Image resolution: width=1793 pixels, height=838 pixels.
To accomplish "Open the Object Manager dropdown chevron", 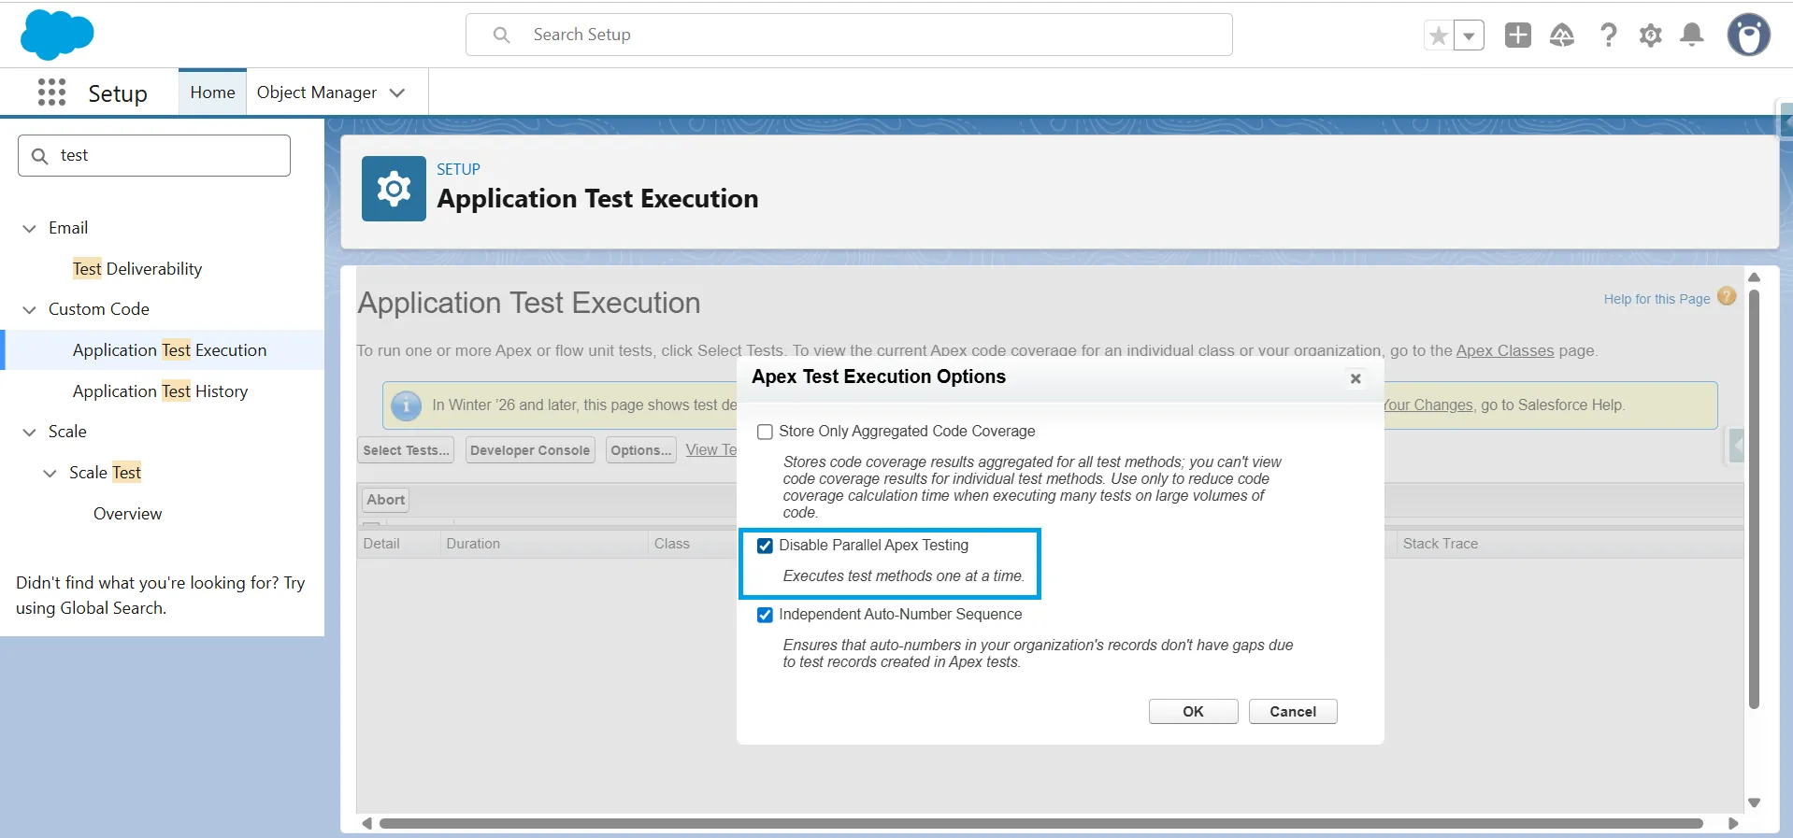I will pos(397,92).
